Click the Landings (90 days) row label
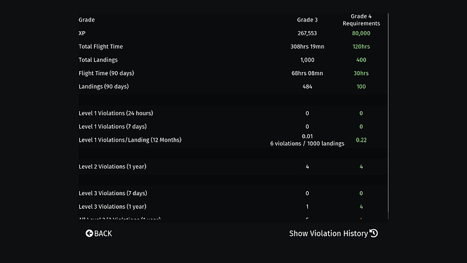The height and width of the screenshot is (263, 467). coord(104,87)
